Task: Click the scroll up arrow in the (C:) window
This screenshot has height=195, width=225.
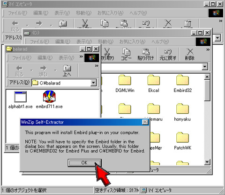Action: [207, 77]
